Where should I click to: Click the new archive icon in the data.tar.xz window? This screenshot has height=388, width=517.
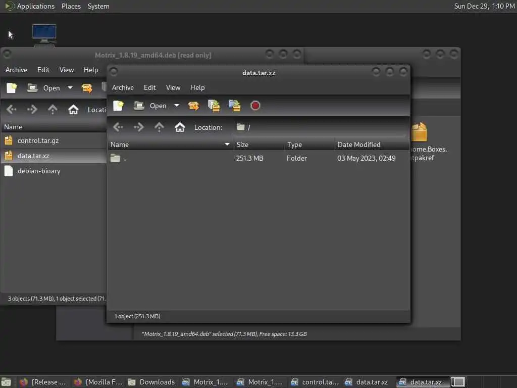point(118,106)
